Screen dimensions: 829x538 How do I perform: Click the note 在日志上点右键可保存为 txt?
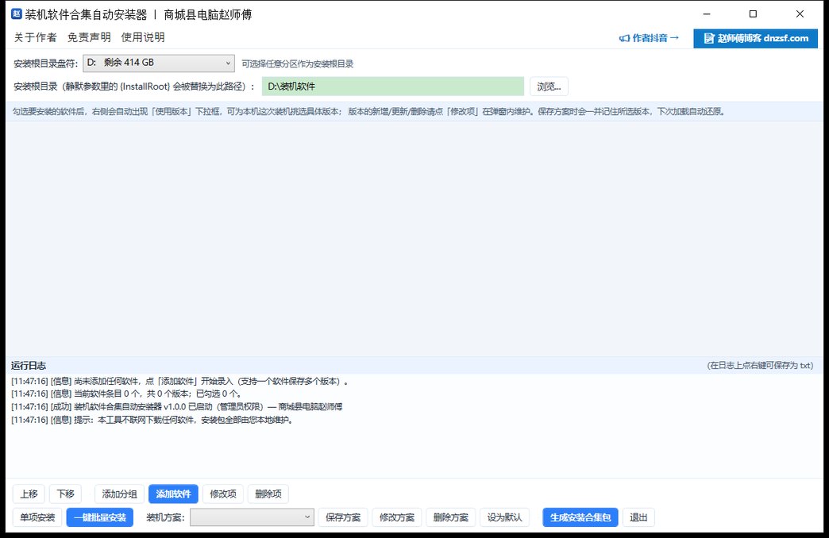click(760, 366)
